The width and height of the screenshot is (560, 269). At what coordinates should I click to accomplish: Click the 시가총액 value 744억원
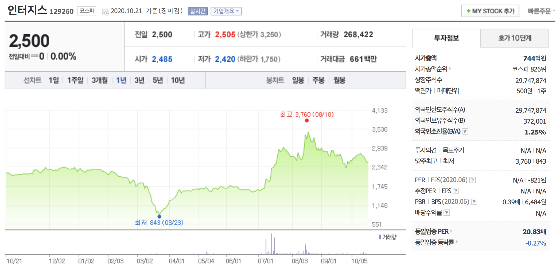534,58
